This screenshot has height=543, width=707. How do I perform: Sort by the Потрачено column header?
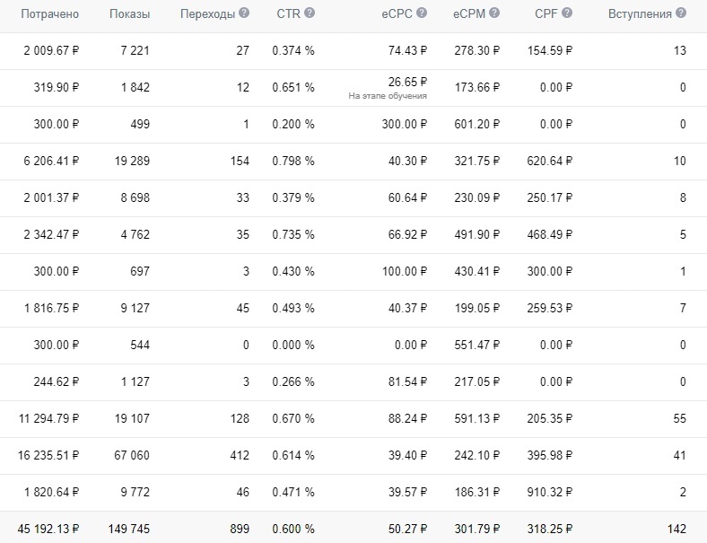50,14
